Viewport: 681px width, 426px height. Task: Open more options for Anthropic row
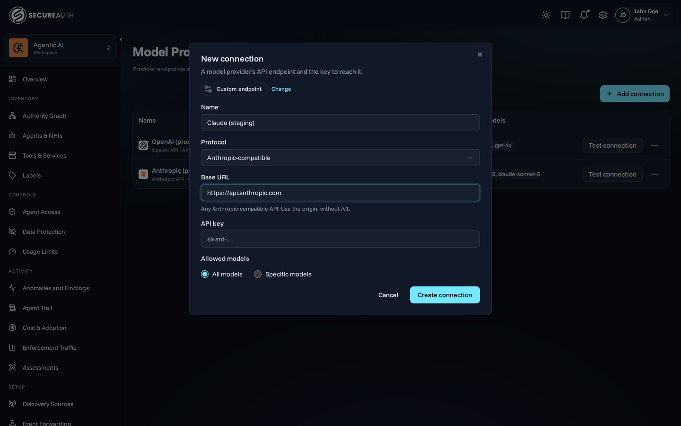point(655,174)
